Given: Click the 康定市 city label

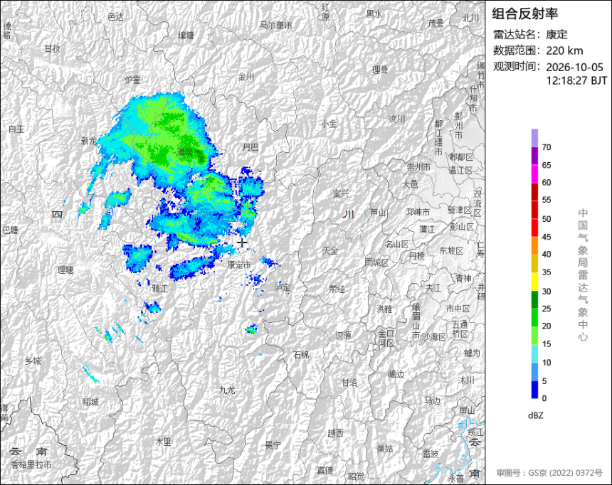Looking at the screenshot, I should pyautogui.click(x=239, y=265).
